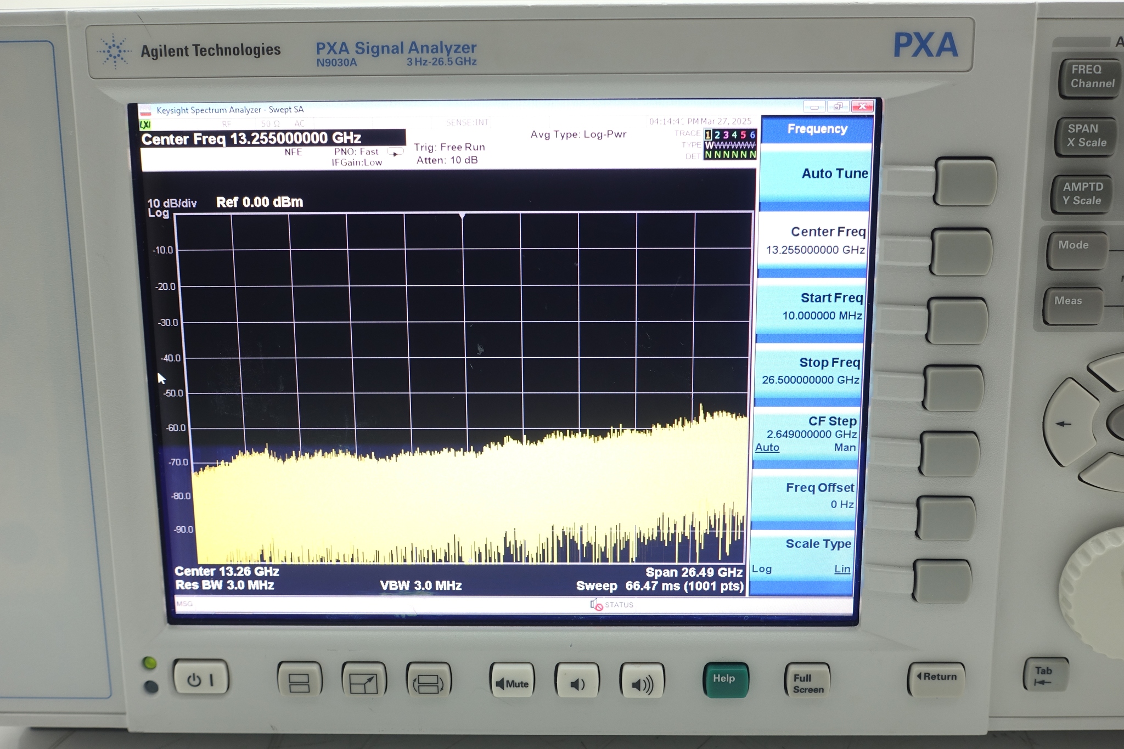
Task: Click the Trig: Free Run readout
Action: [x=449, y=147]
